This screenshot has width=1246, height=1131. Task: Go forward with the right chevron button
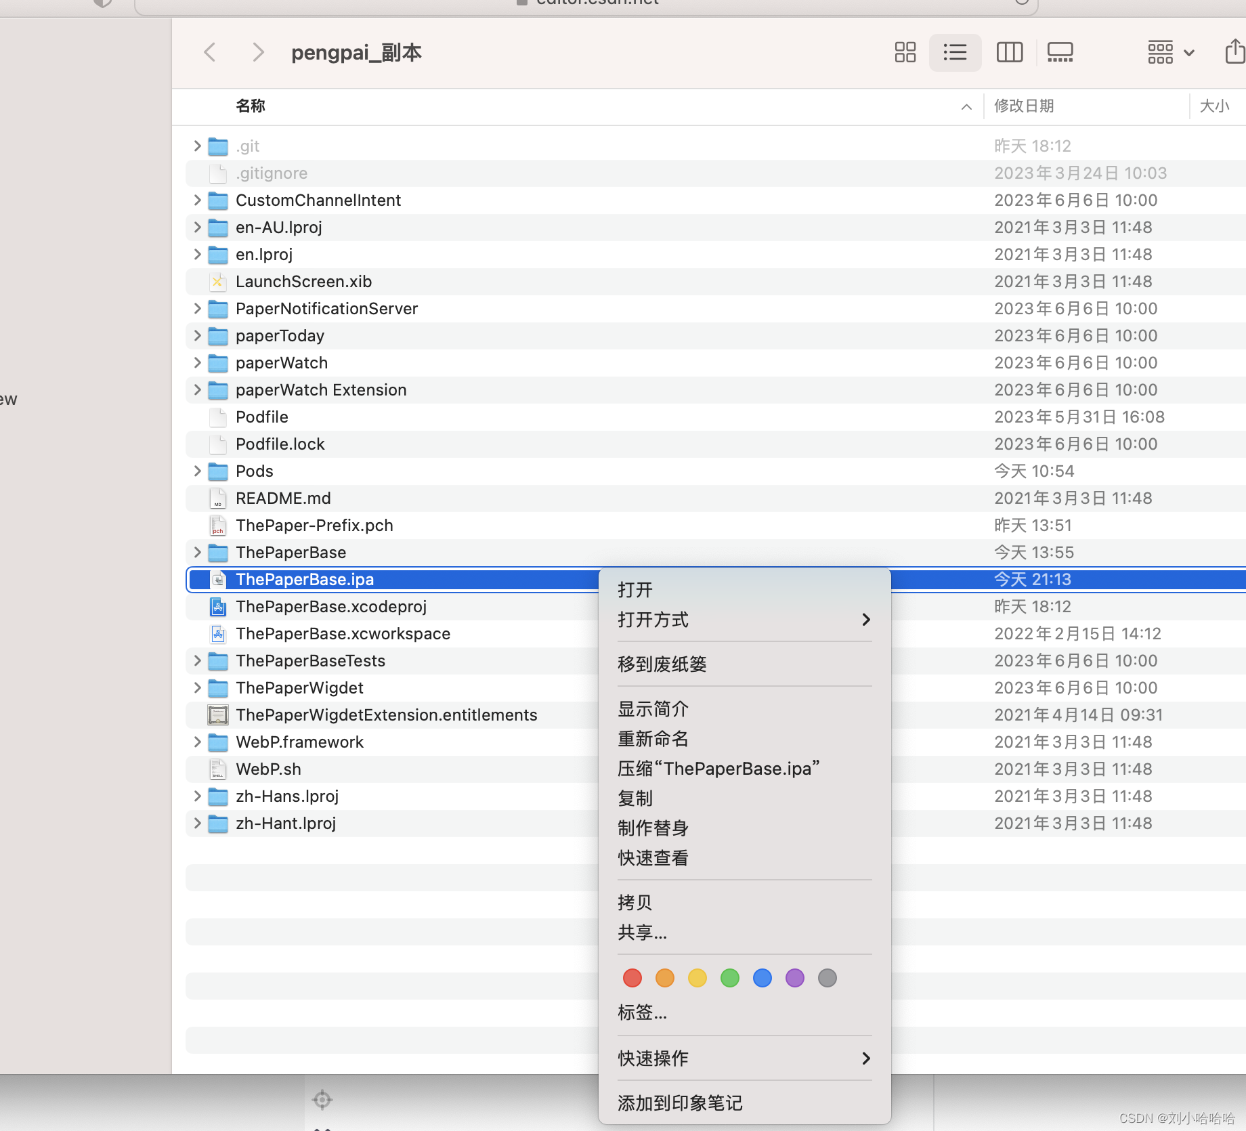pos(257,52)
